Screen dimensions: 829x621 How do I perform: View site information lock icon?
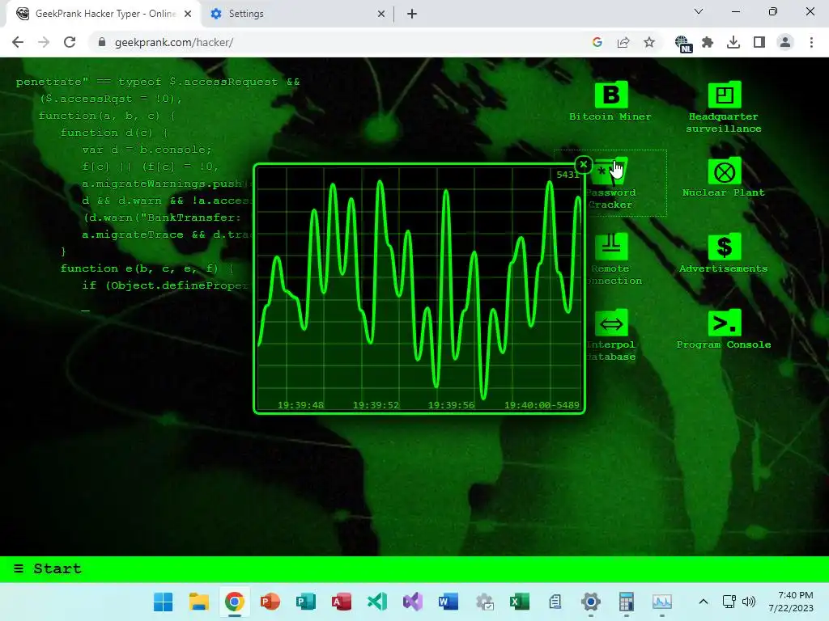pyautogui.click(x=102, y=42)
